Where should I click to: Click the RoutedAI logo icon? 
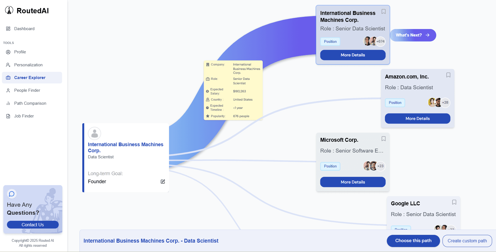9,10
